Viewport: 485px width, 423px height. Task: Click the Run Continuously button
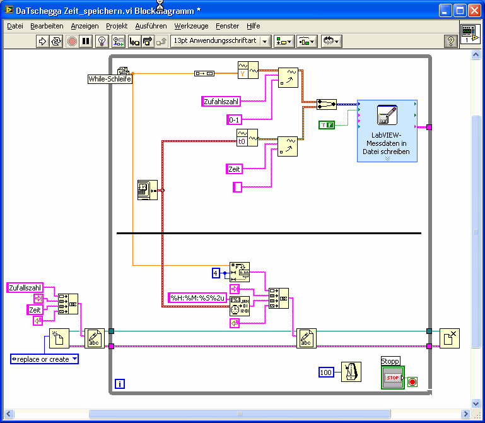(56, 41)
